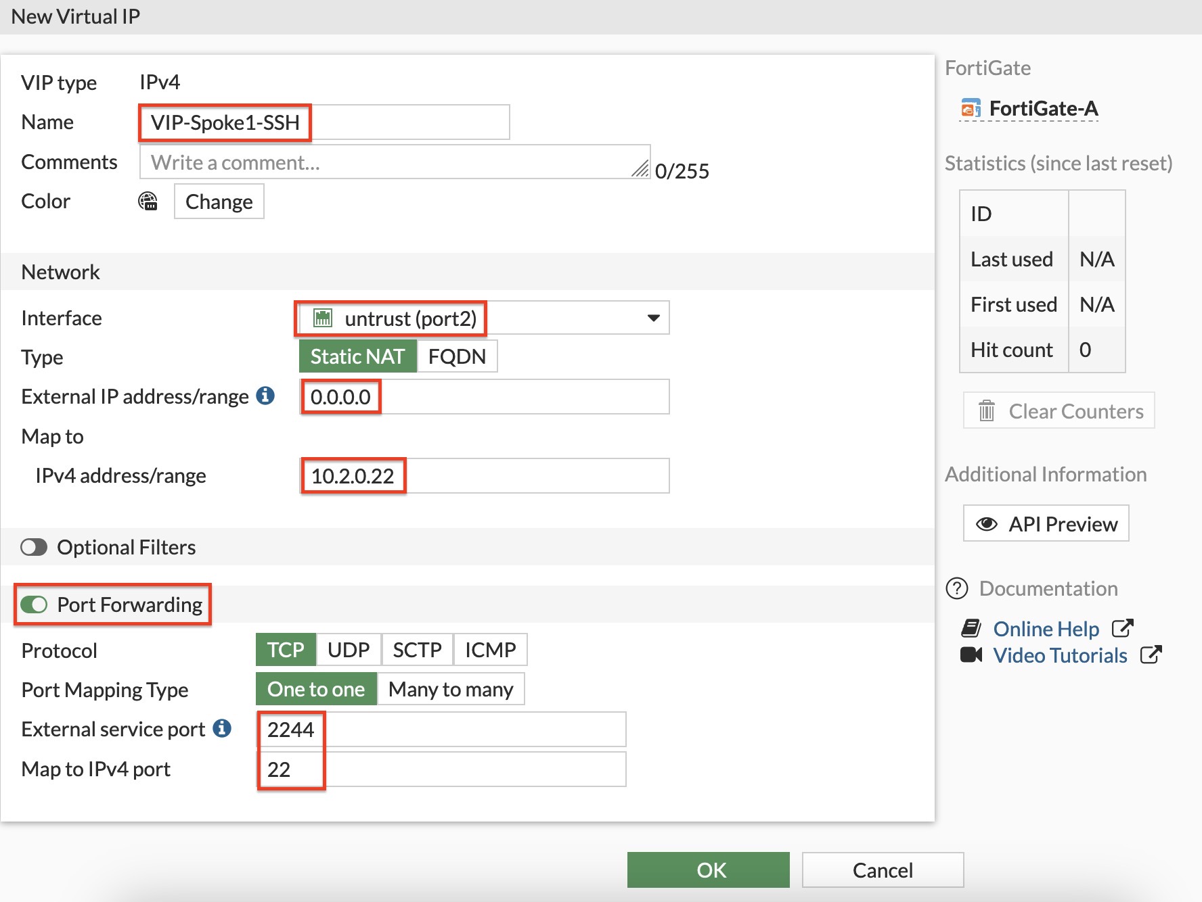The width and height of the screenshot is (1202, 902).
Task: Click the info icon beside External IP address/range
Action: tap(265, 396)
